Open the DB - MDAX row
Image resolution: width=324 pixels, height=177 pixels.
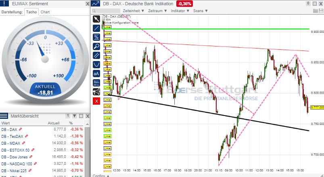coord(42,143)
